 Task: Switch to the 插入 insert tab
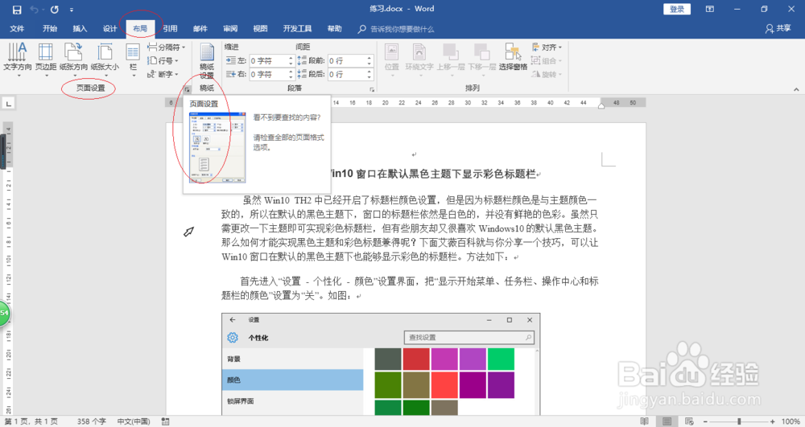pyautogui.click(x=80, y=29)
